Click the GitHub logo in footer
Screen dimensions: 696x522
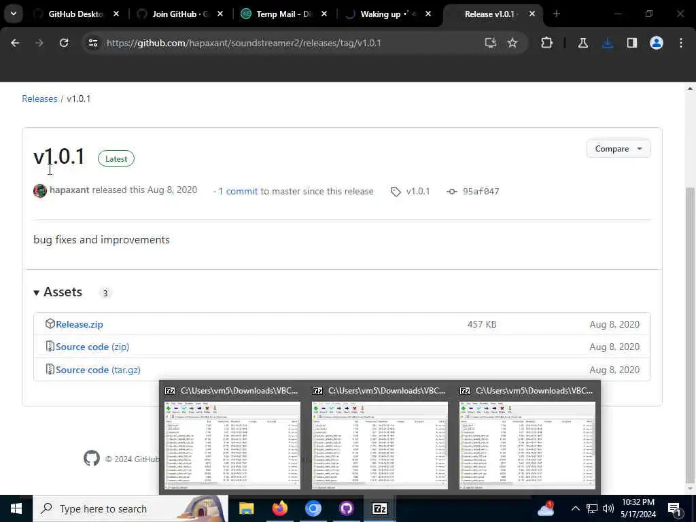pyautogui.click(x=92, y=458)
